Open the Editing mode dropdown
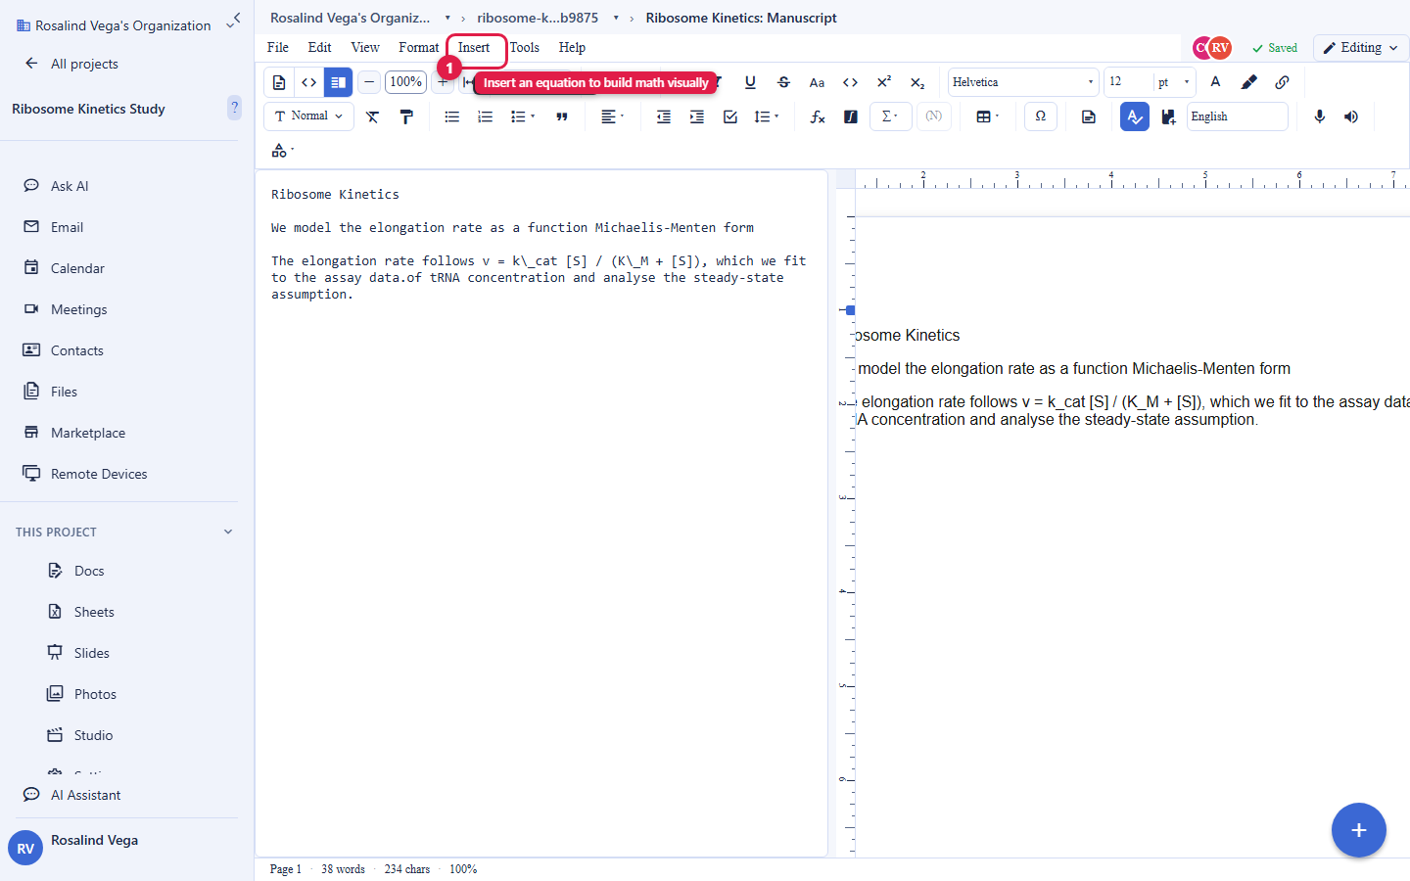This screenshot has width=1410, height=881. tap(1361, 47)
